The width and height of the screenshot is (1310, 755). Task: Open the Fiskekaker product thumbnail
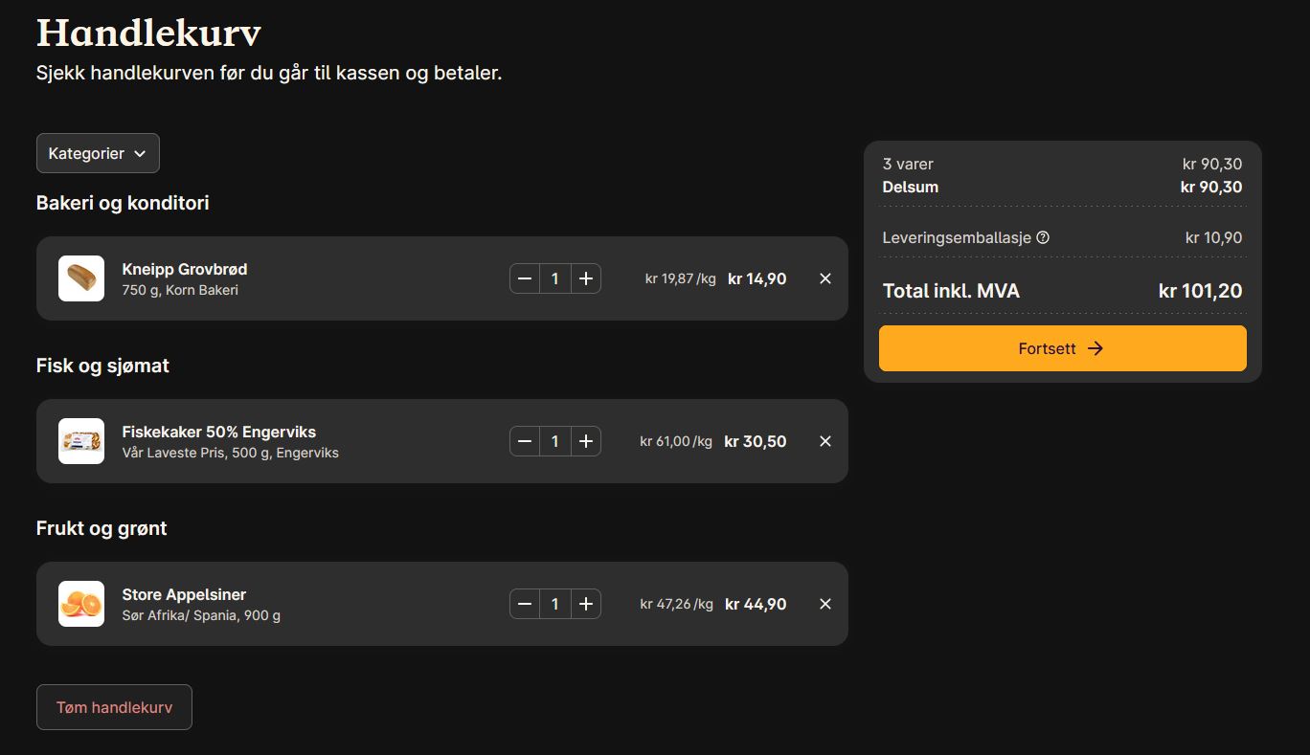click(81, 441)
